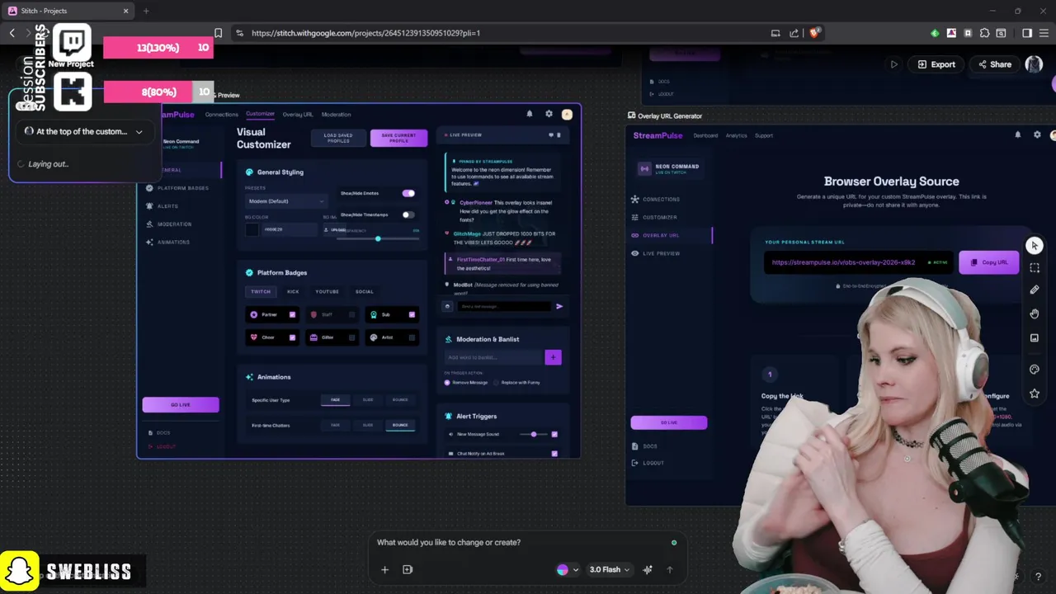This screenshot has height=594, width=1056.
Task: Click the browser address bar URL
Action: point(365,33)
